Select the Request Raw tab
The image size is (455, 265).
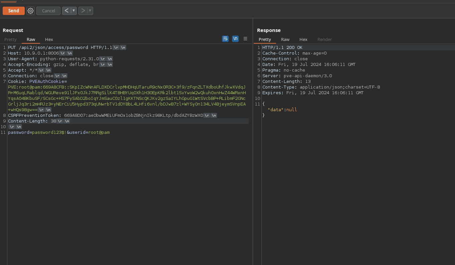coord(31,39)
